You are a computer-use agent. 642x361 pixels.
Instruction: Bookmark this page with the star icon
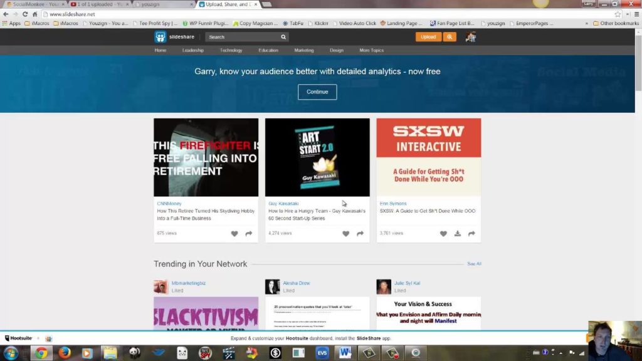(x=618, y=14)
